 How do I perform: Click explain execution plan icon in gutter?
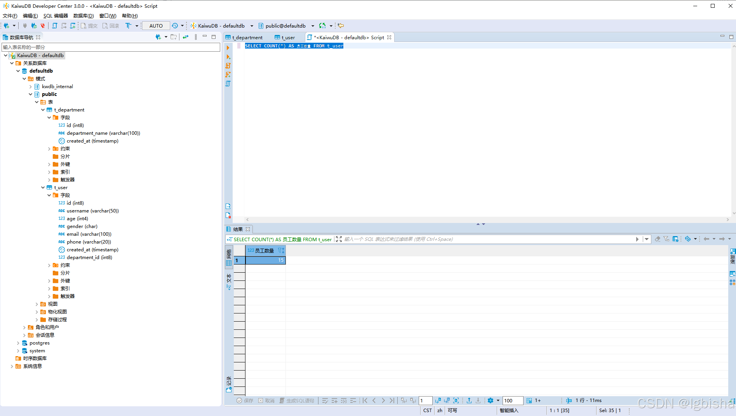(x=228, y=84)
